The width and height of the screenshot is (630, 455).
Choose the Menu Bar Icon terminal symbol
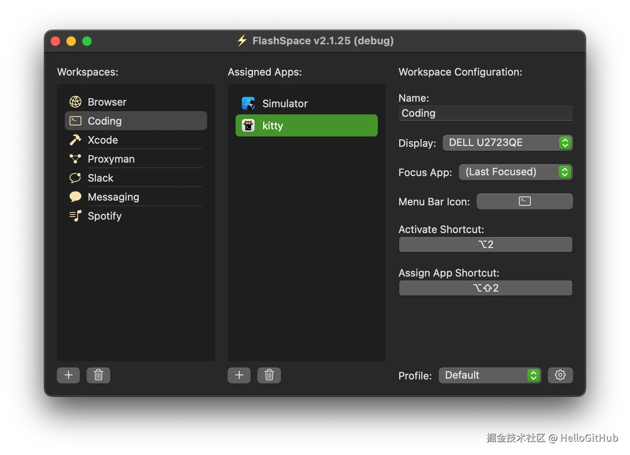524,201
